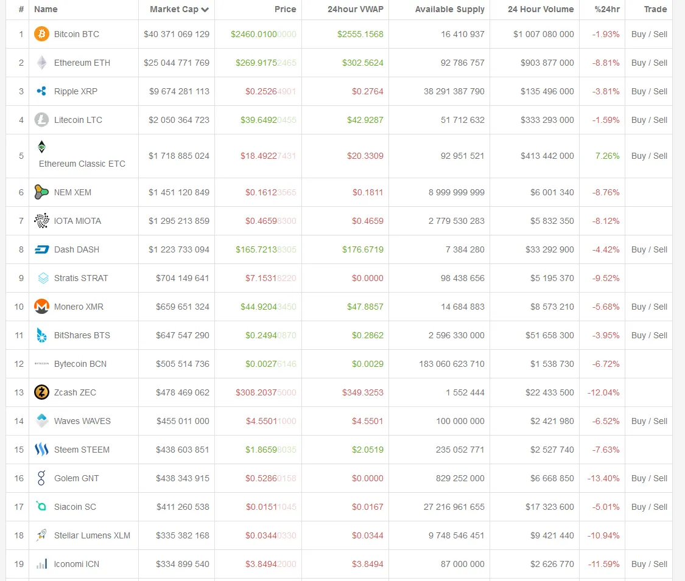Click Ethereum Classic's 7.26% change value
Image resolution: width=685 pixels, height=581 pixels.
point(607,156)
